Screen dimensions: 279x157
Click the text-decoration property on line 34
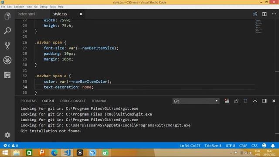(x=61, y=87)
